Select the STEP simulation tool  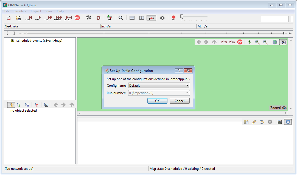click(x=28, y=18)
